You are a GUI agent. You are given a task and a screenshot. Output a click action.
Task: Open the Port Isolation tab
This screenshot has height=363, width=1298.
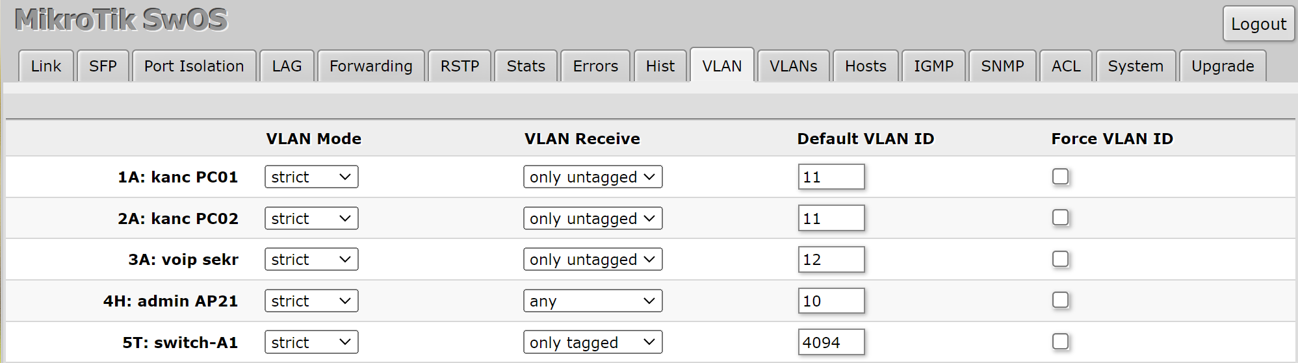tap(194, 66)
